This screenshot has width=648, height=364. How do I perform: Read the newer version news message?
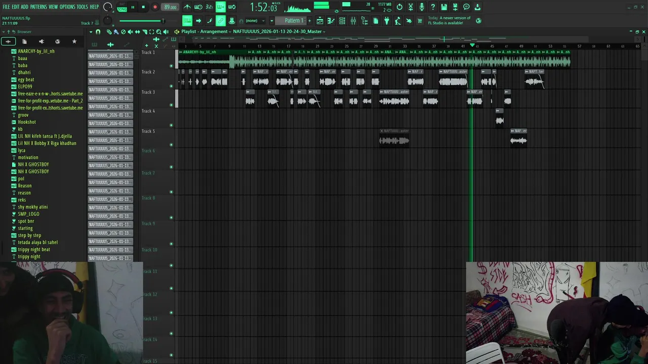(450, 20)
